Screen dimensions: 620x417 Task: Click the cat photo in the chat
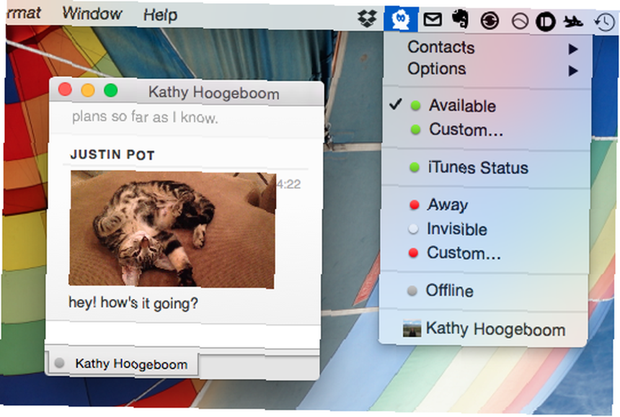pyautogui.click(x=172, y=229)
